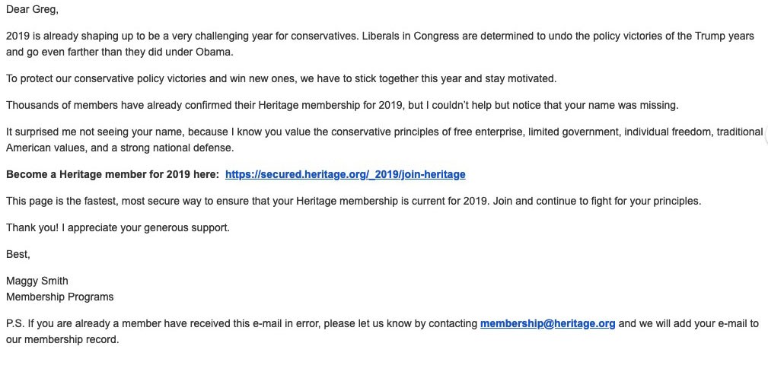Image resolution: width=768 pixels, height=375 pixels.
Task: Open the secured.heritage.org join-heritage link
Action: point(345,174)
